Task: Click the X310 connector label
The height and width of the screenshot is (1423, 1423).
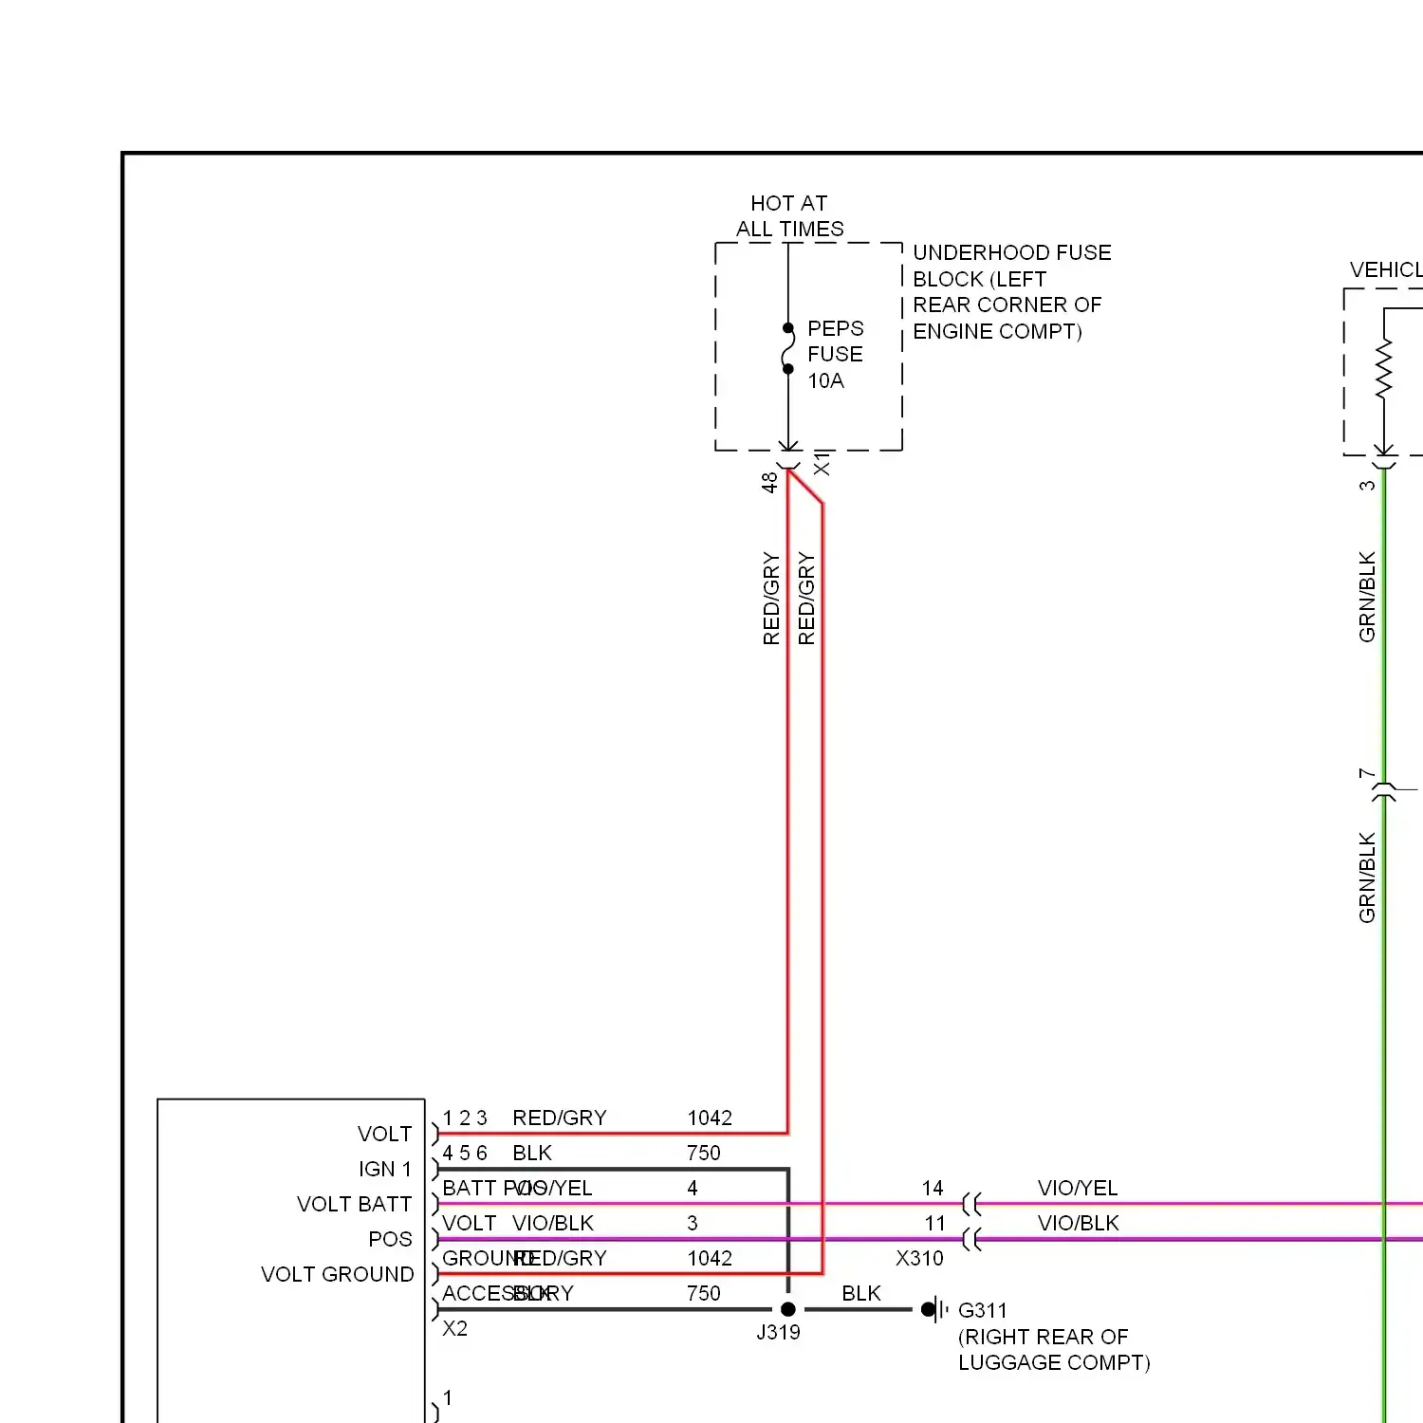Action: click(919, 1259)
